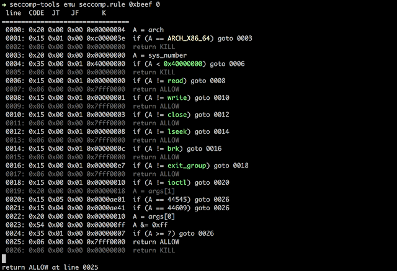Click 'return ALLOW' on line 0025
The image size is (397, 271).
[156, 242]
